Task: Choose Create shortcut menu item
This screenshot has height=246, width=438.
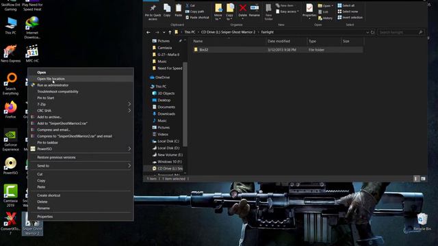Action: click(81, 195)
